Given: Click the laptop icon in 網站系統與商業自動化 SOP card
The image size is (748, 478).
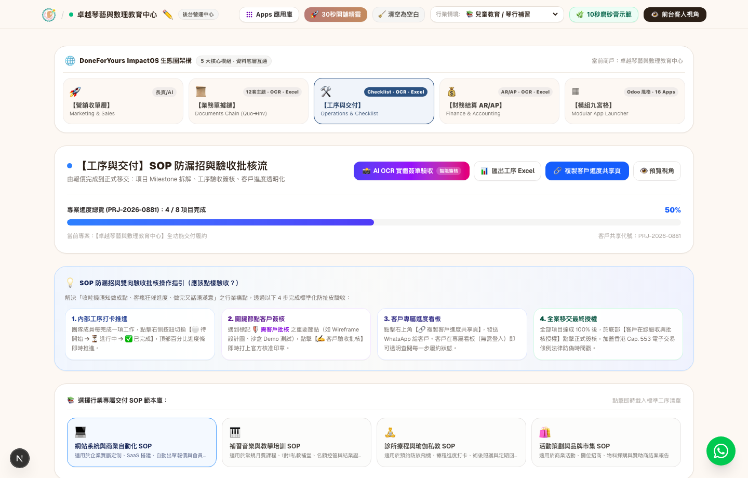Looking at the screenshot, I should pyautogui.click(x=81, y=432).
